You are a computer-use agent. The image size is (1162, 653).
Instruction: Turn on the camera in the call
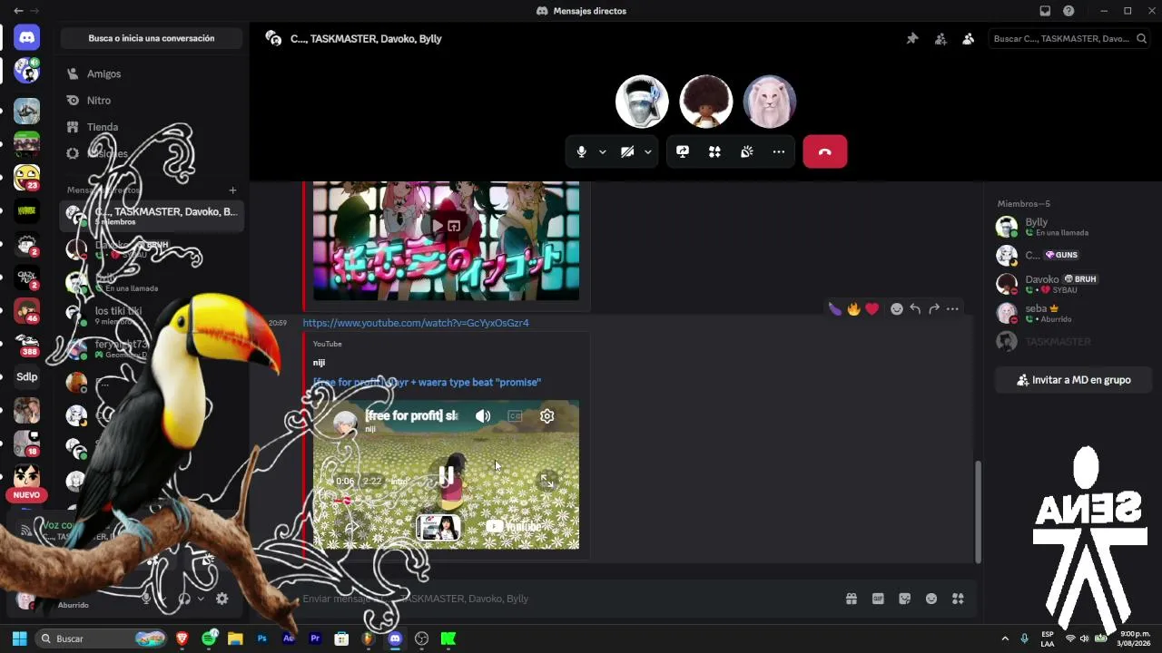627,152
